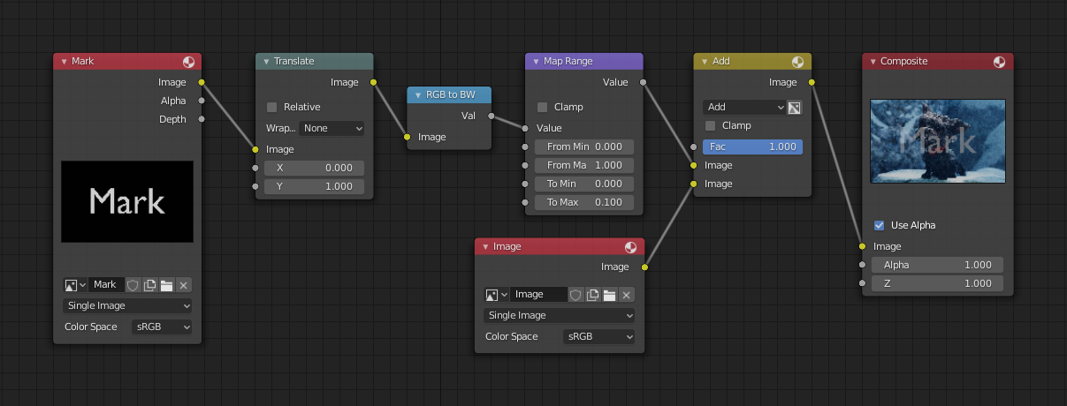Viewport: 1067px width, 406px height.
Task: Open Wrapping dropdown set to None
Action: coord(332,128)
